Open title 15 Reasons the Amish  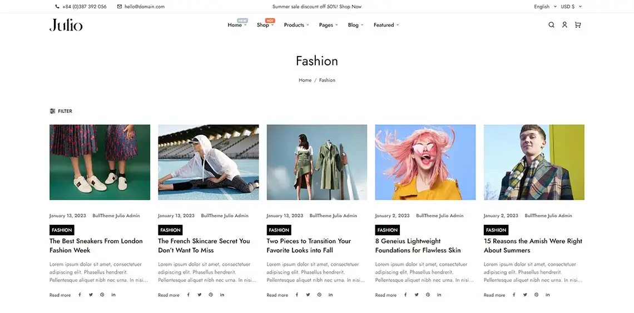[533, 246]
